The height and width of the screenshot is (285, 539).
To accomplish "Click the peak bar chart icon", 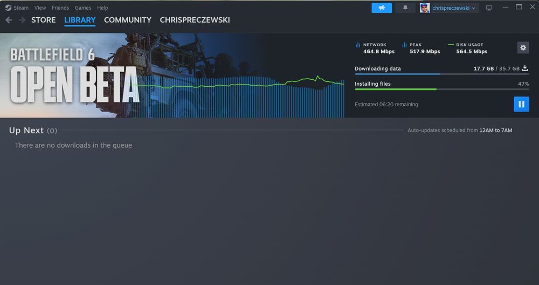I will (404, 45).
